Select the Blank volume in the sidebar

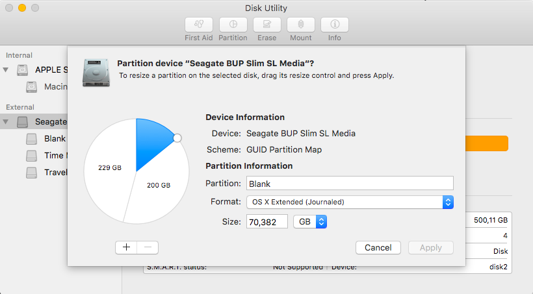click(55, 138)
